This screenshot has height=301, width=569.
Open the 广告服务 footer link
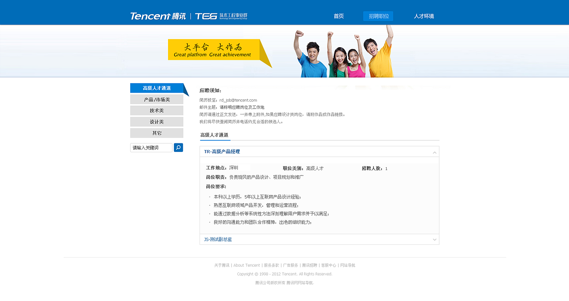point(291,265)
